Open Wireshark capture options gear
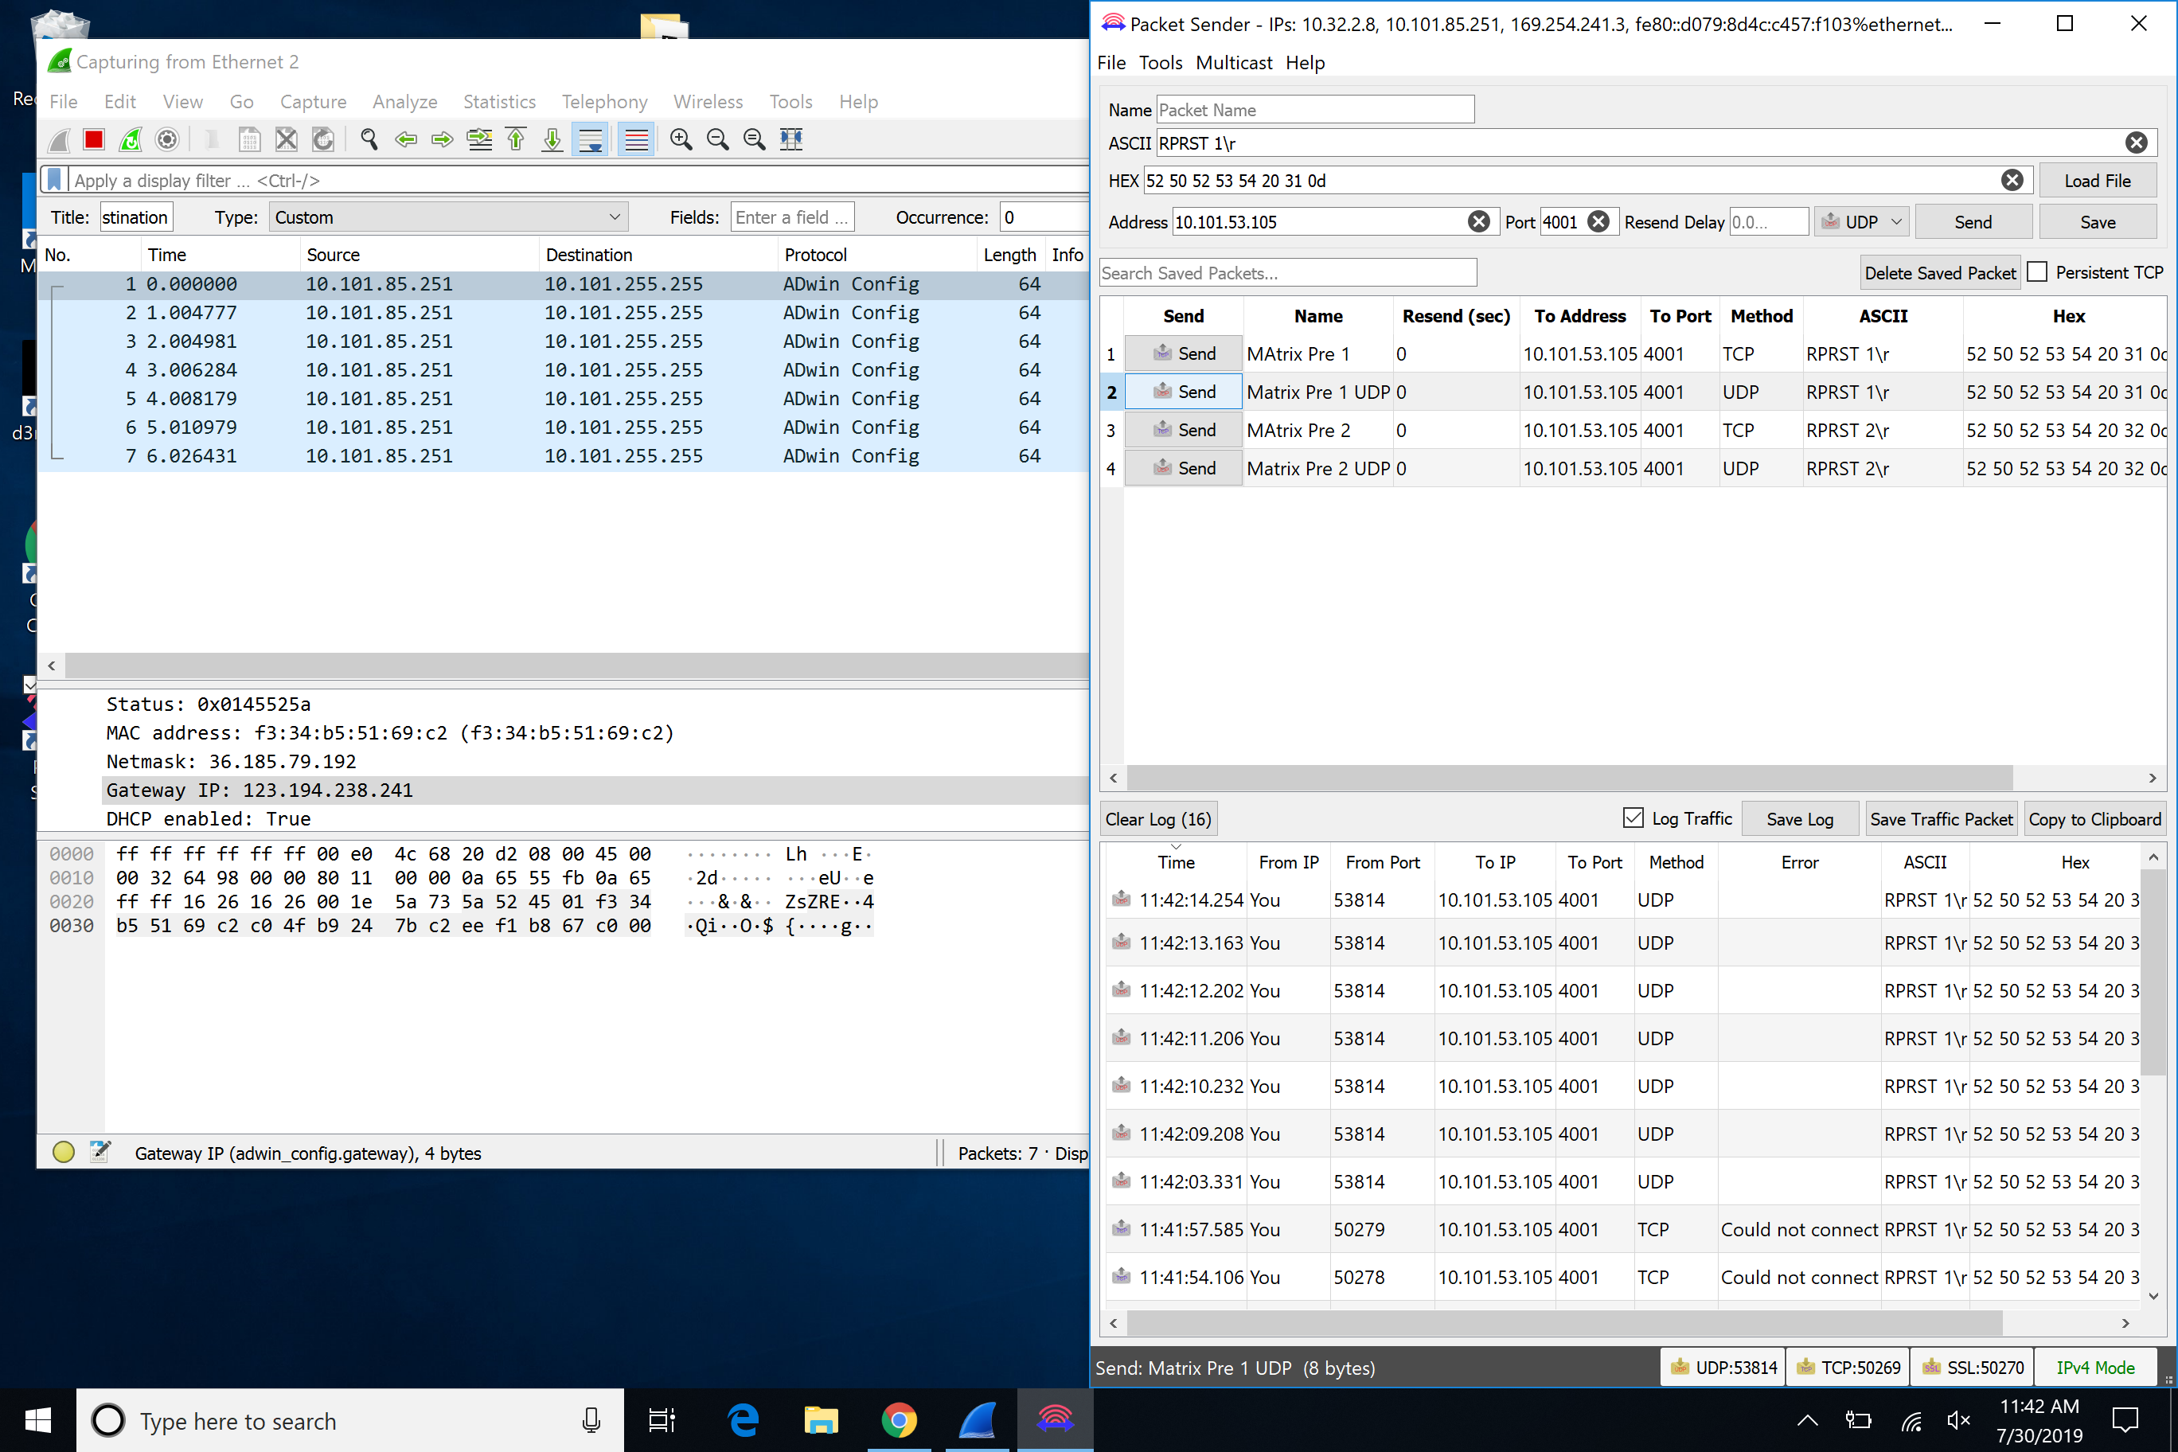Screen dimensions: 2178x1452 pos(166,139)
